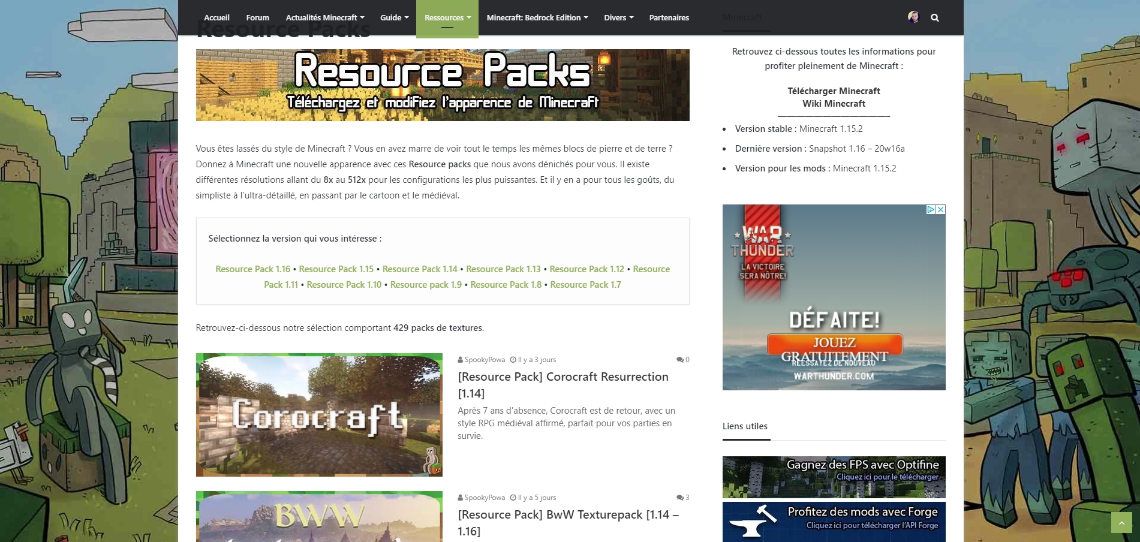Click 'Version pour les mods' entry

point(816,168)
